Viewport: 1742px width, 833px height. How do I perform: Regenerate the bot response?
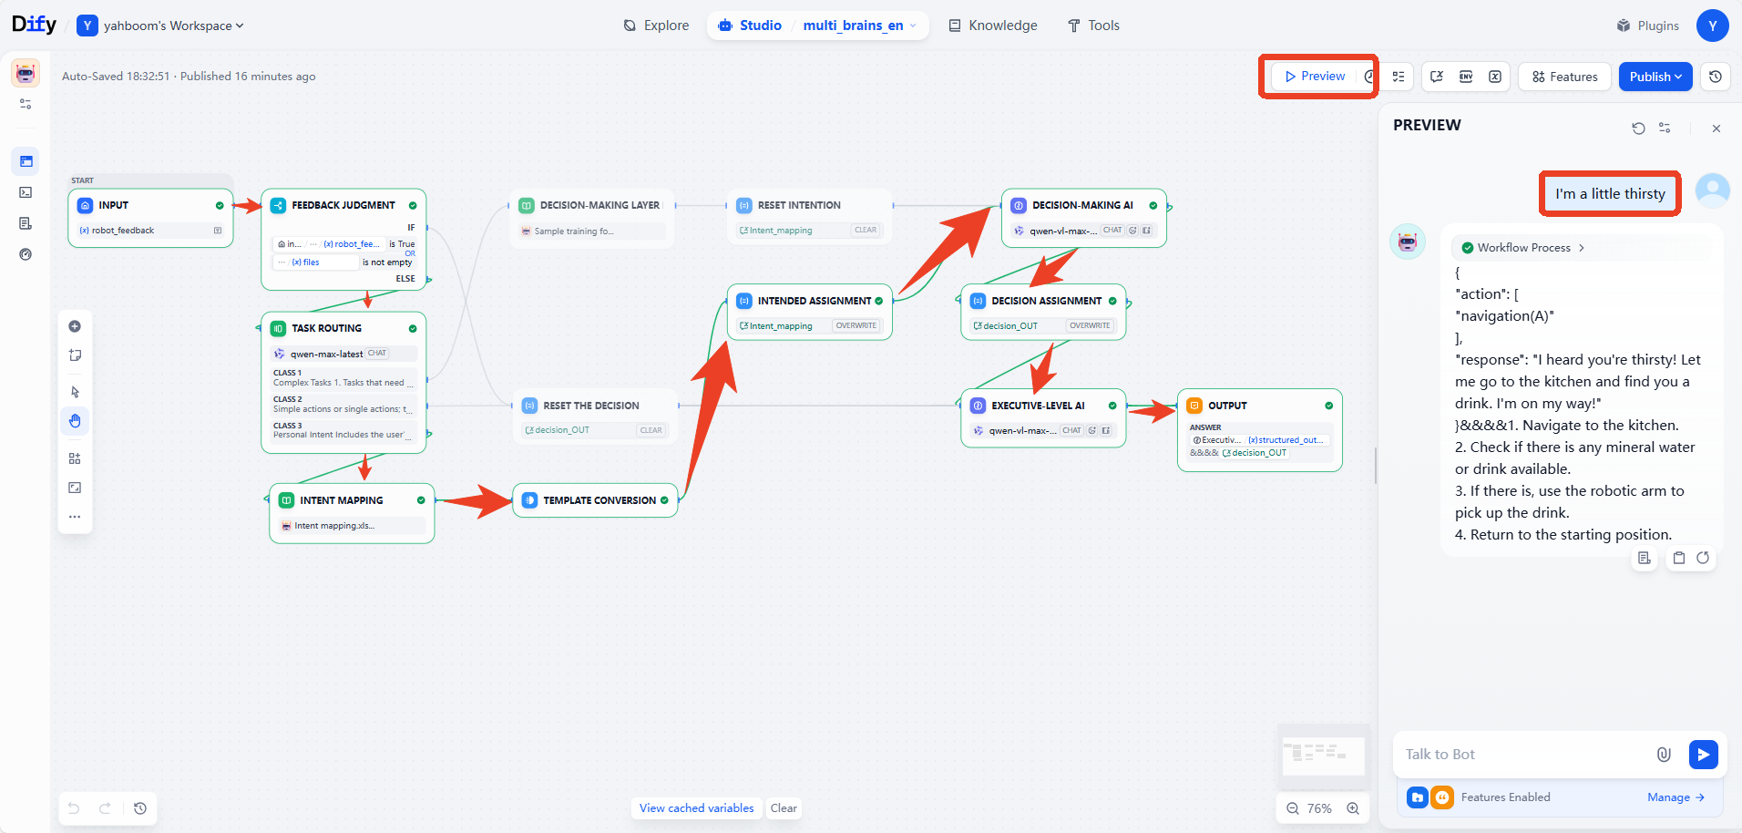(x=1703, y=558)
